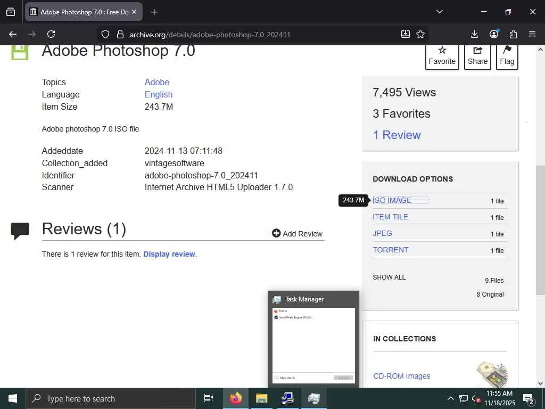Click the network tray icon
Viewport: 545px width, 409px height.
[x=464, y=398]
